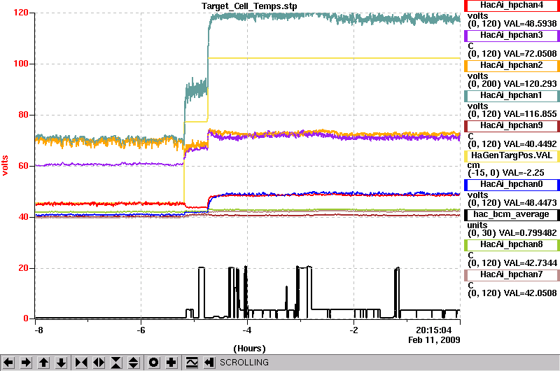Select the hac_bcm_average legend entry
The height and width of the screenshot is (371, 560).
pos(512,215)
